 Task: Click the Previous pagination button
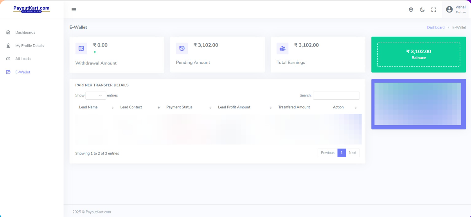[327, 153]
